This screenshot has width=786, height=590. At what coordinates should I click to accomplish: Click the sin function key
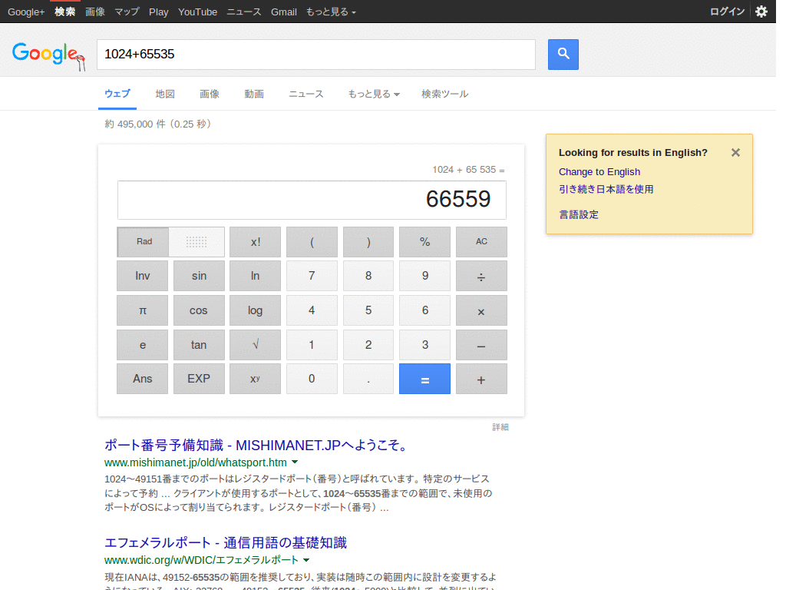pos(199,276)
